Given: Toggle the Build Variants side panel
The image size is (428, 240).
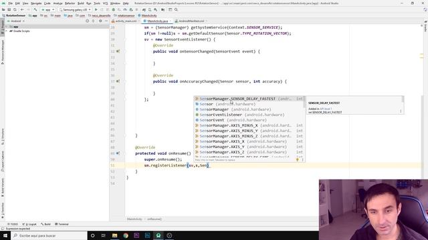Looking at the screenshot, I should pos(3,187).
